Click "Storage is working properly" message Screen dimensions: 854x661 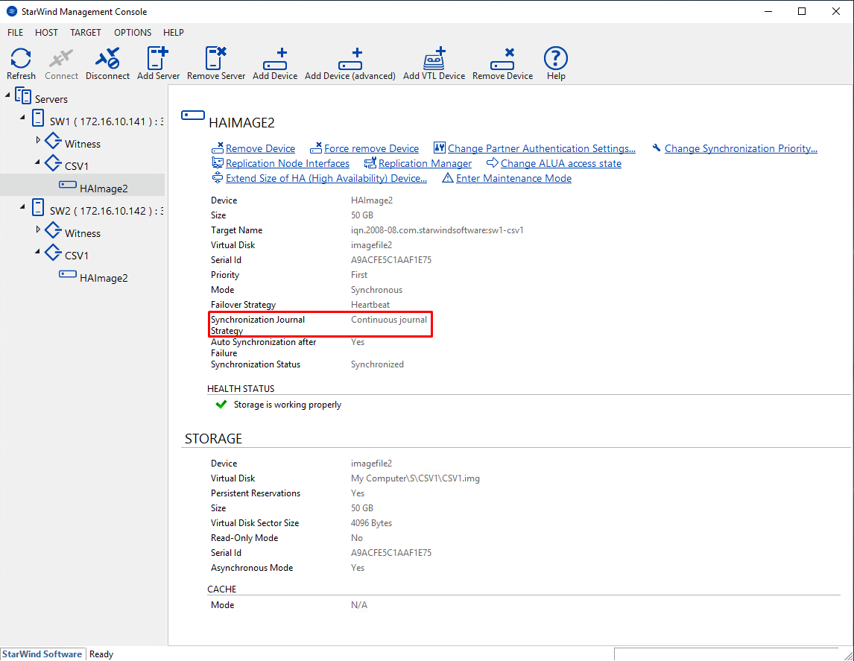point(288,405)
